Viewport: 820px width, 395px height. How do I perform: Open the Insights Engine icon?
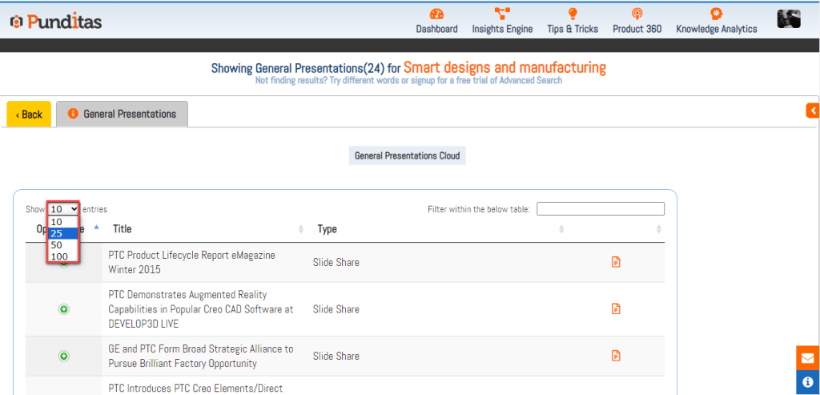point(502,14)
